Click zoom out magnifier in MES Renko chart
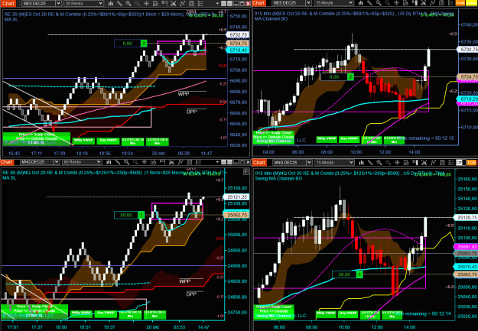Image resolution: width=478 pixels, height=331 pixels. pyautogui.click(x=138, y=3)
